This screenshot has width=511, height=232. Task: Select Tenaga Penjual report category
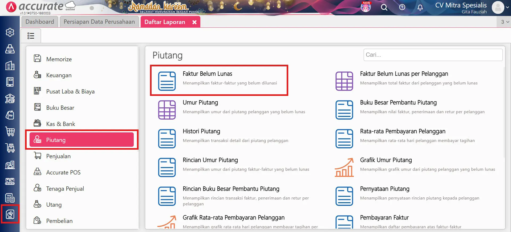point(82,189)
